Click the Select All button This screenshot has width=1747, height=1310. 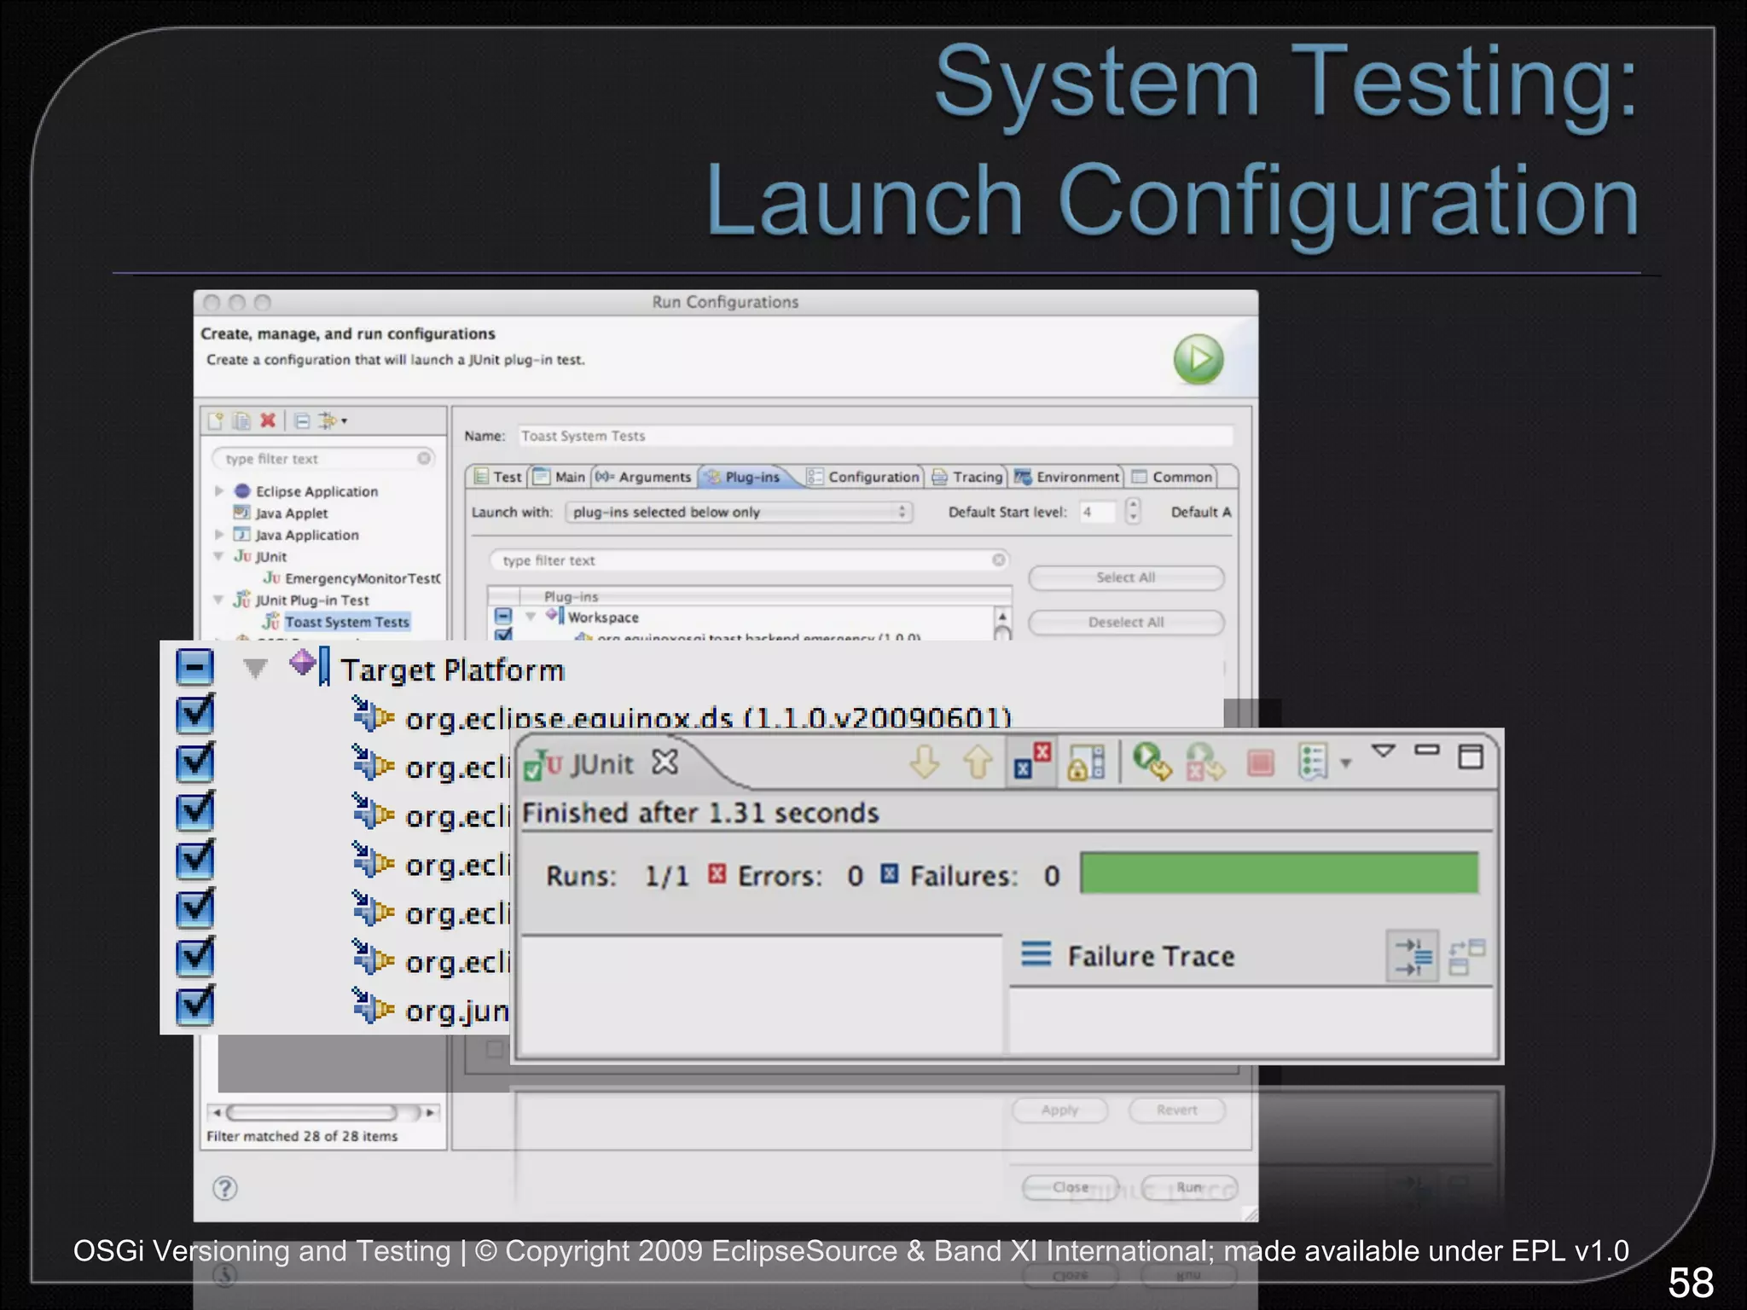1126,577
